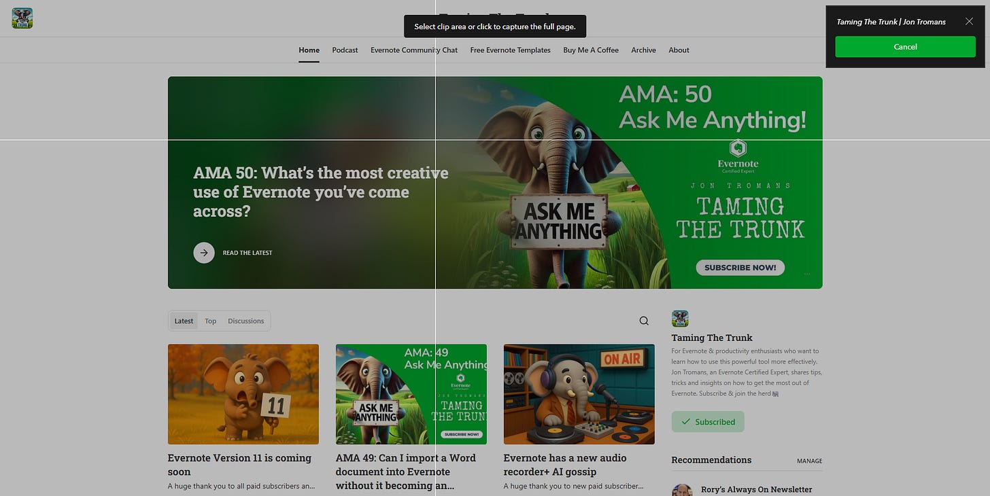Open Evernote Community Chat

414,50
